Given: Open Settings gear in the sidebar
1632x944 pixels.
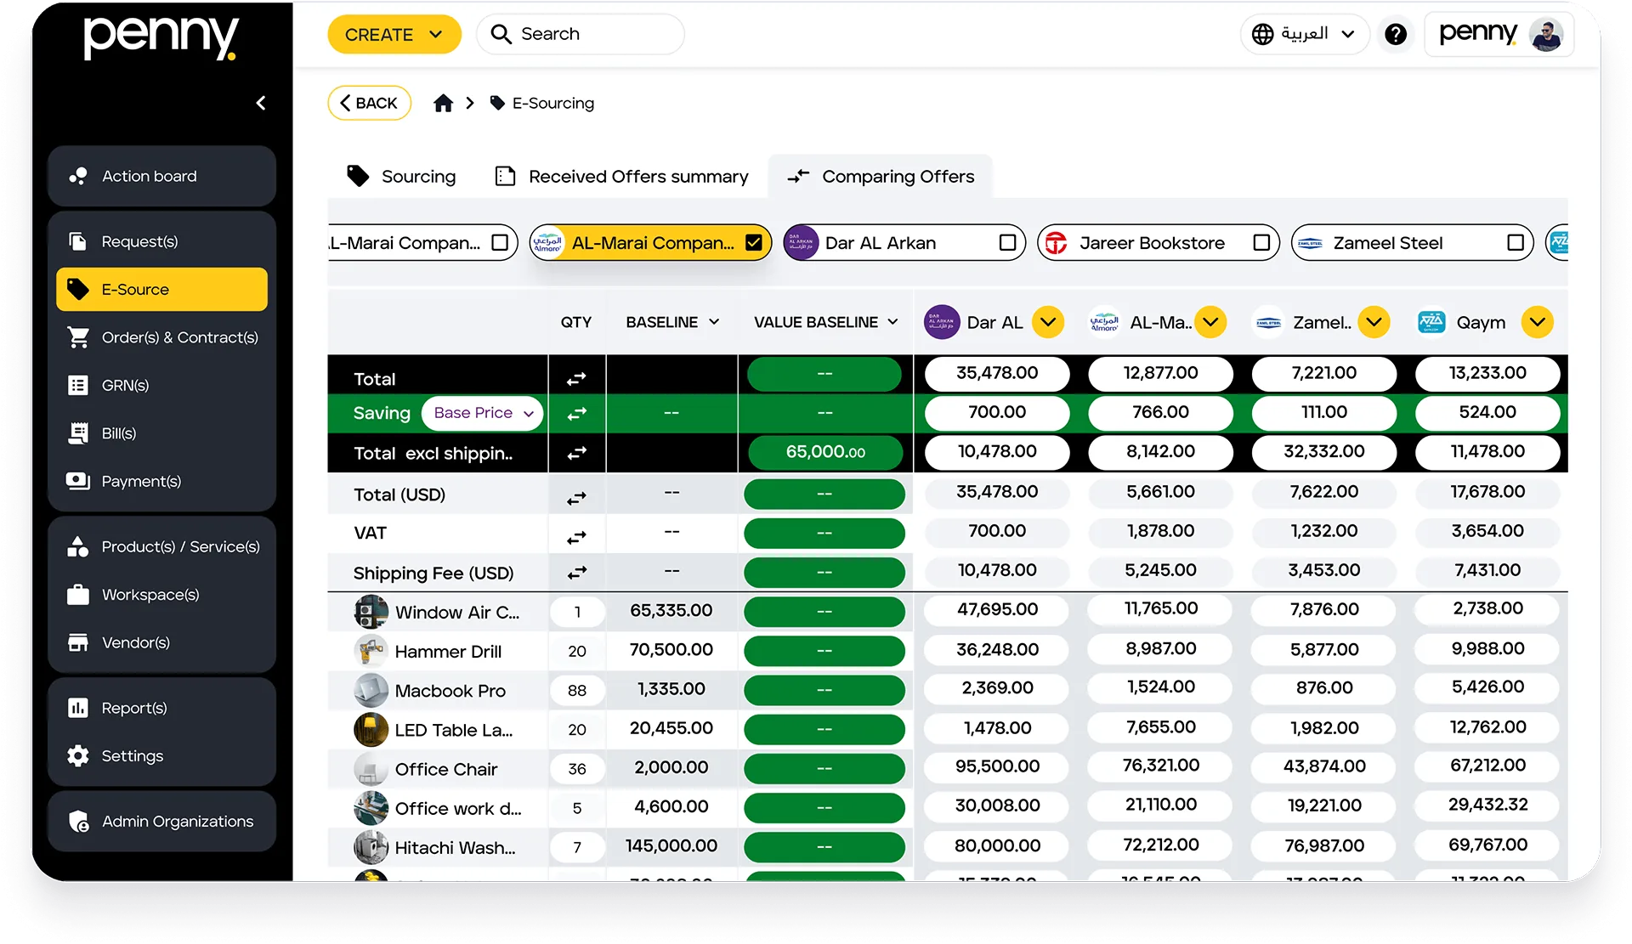Looking at the screenshot, I should click(78, 755).
